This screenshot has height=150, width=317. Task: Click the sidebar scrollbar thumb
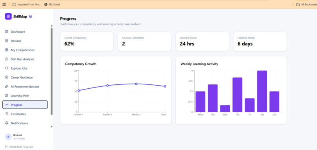click(x=52, y=71)
